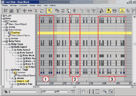Open the Controller menu
This screenshot has height=96, width=136.
tap(23, 5)
